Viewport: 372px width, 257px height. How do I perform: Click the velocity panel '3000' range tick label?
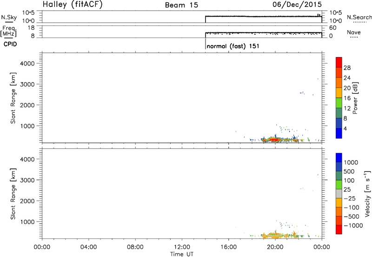coord(27,180)
